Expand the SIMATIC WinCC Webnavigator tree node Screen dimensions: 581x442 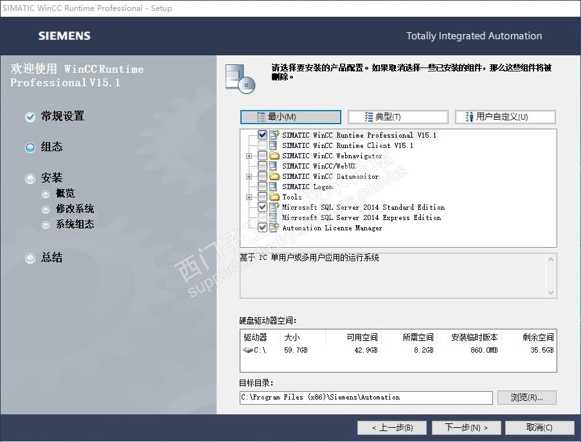pyautogui.click(x=249, y=156)
